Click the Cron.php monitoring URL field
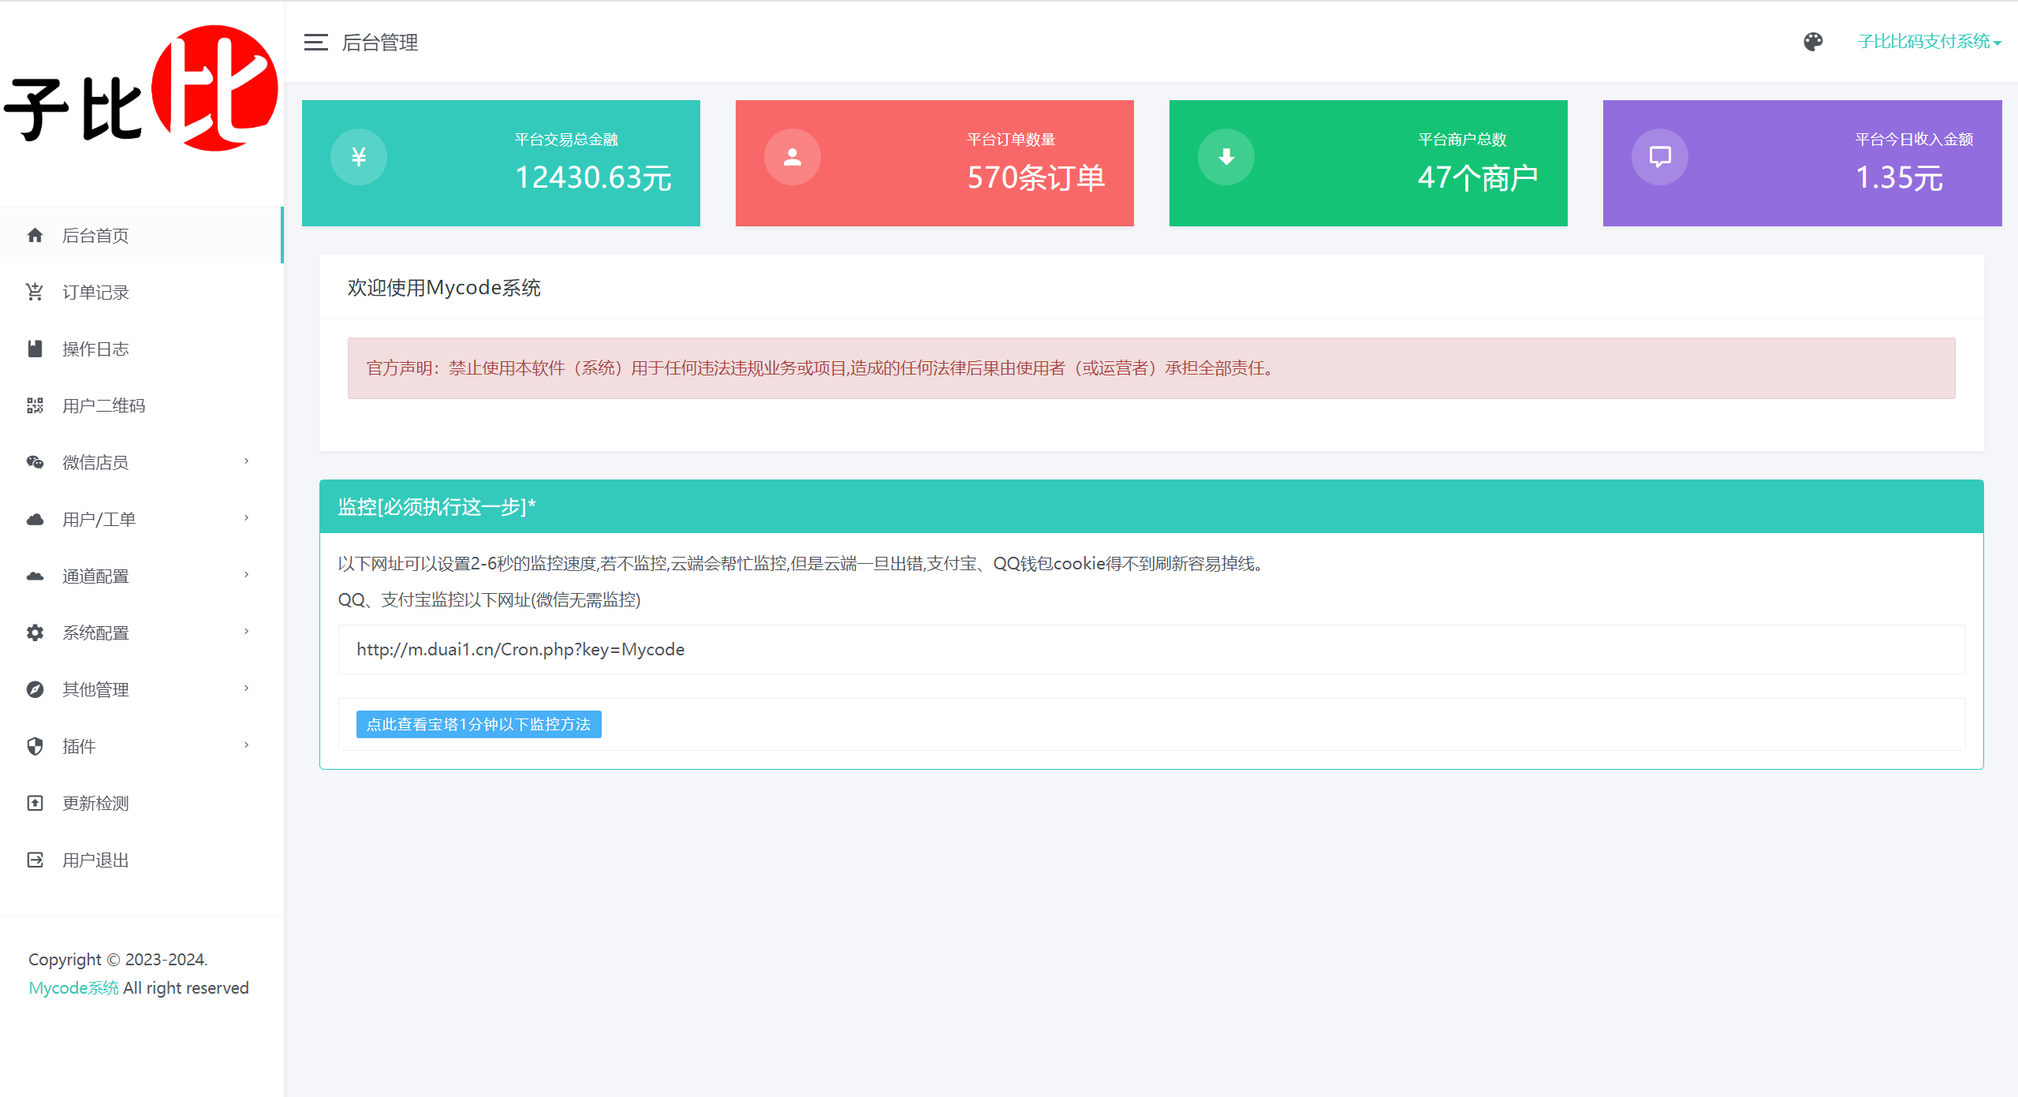The height and width of the screenshot is (1097, 2018). pyautogui.click(x=1151, y=649)
